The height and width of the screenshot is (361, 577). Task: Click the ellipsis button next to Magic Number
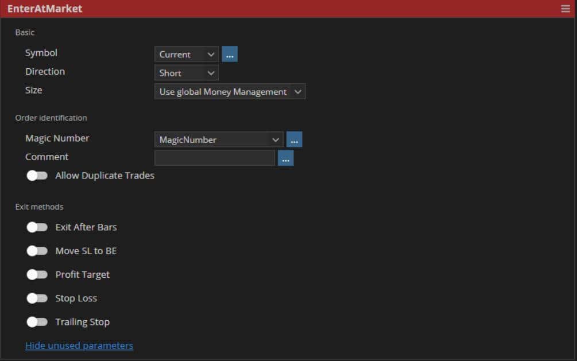(x=295, y=139)
